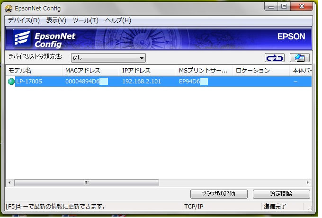Open the 表示(V) menu
Screen dimensions: 322x218
coord(56,20)
